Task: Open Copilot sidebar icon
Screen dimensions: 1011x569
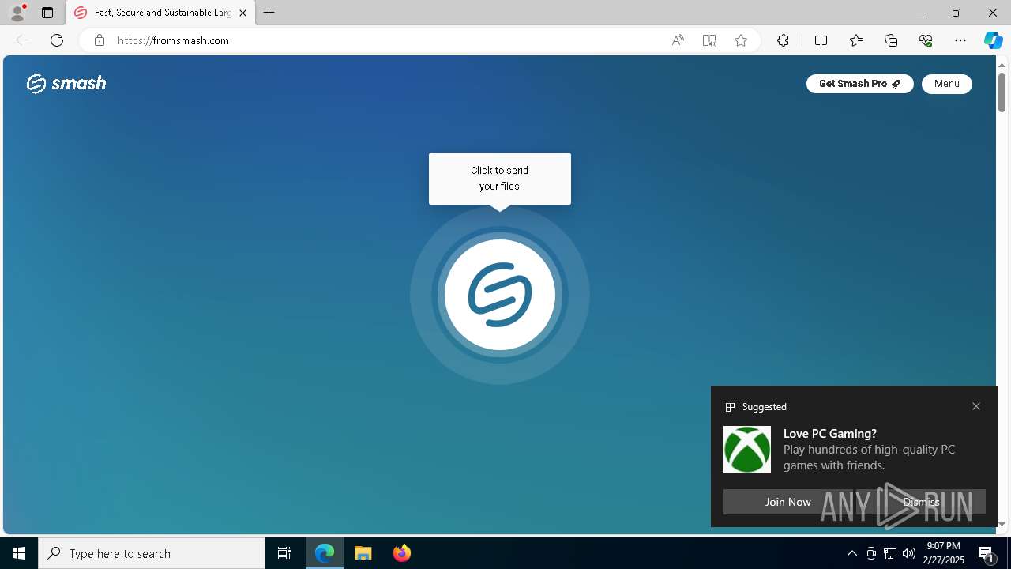Action: (x=993, y=40)
